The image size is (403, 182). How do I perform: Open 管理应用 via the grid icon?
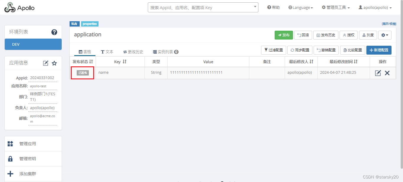(x=11, y=143)
